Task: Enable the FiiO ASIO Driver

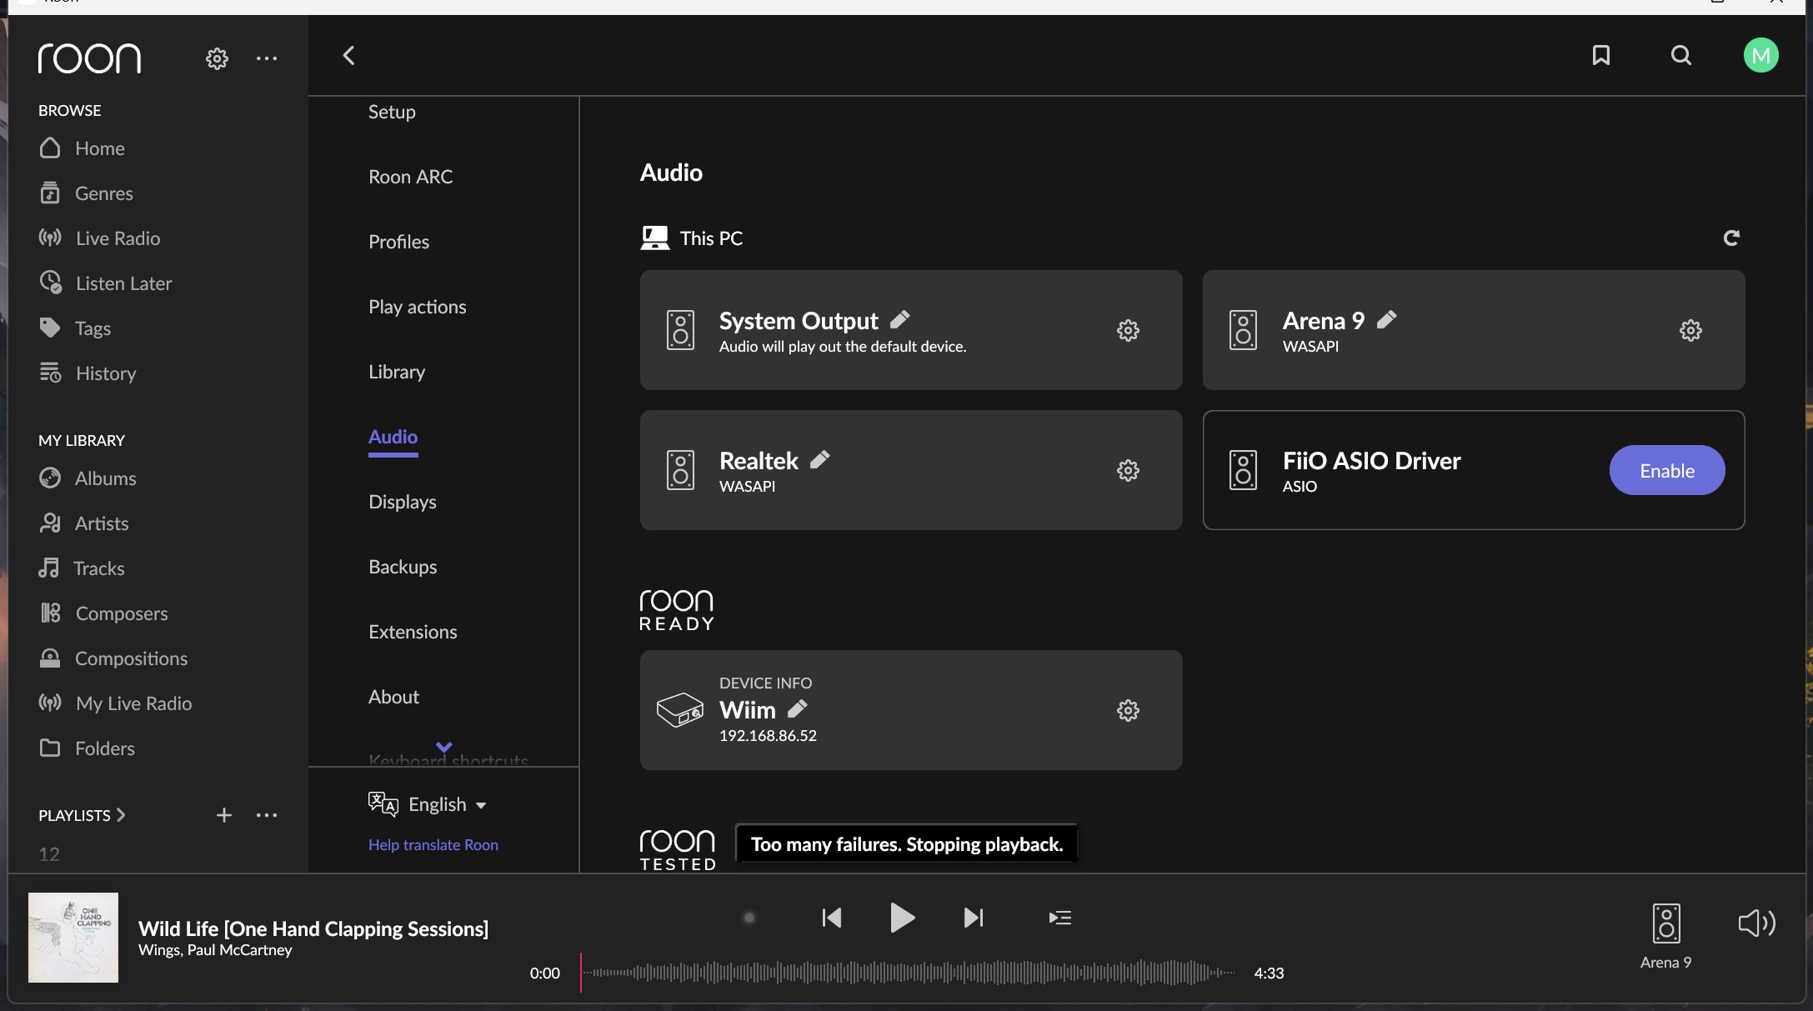Action: click(1667, 470)
